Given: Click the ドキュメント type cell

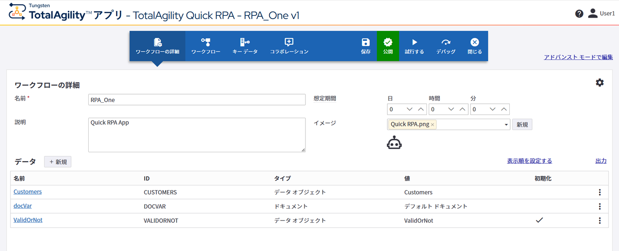Looking at the screenshot, I should [291, 206].
